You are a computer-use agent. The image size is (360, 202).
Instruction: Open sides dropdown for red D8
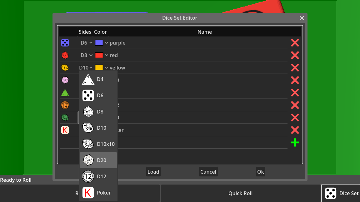point(86,55)
